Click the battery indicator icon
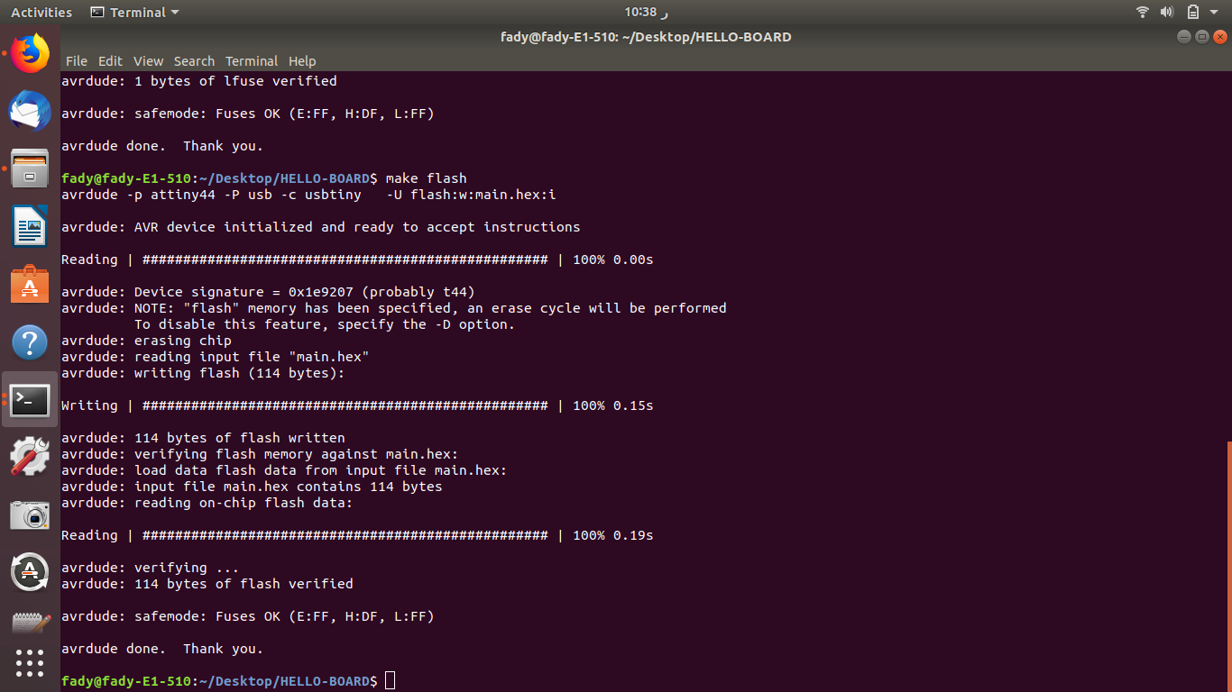 click(x=1193, y=12)
